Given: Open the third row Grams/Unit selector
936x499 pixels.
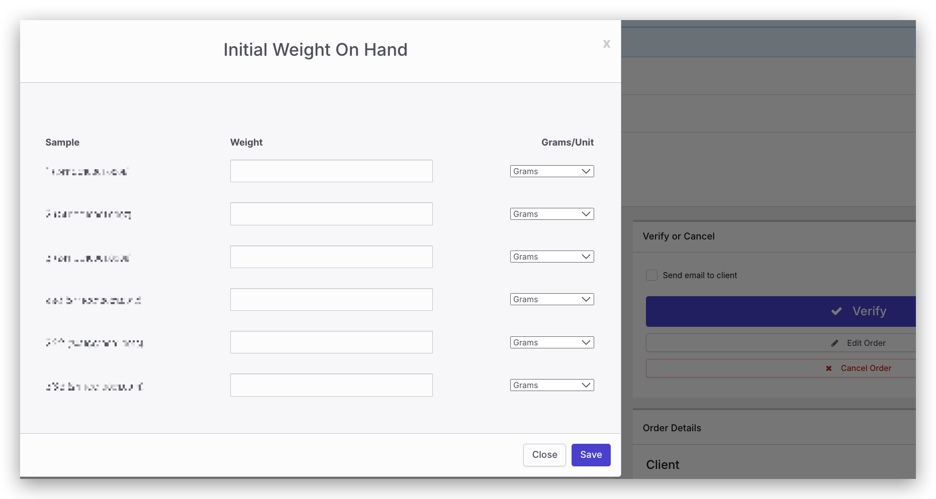Looking at the screenshot, I should 551,257.
